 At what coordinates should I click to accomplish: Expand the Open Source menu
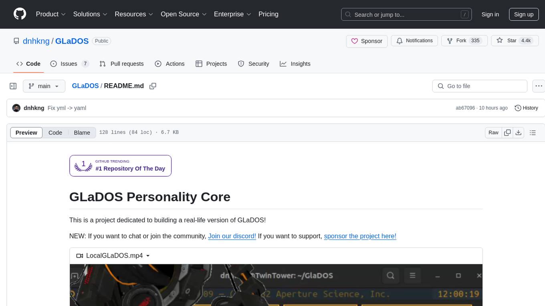coord(184,14)
